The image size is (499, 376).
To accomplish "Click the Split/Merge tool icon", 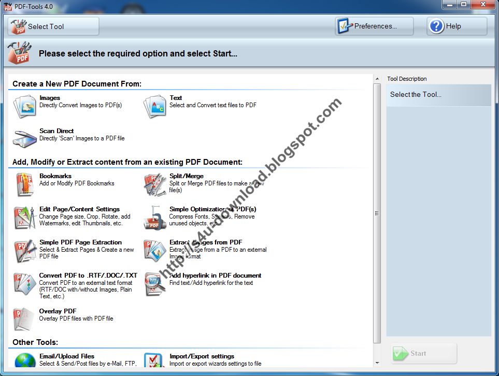I will click(x=154, y=184).
